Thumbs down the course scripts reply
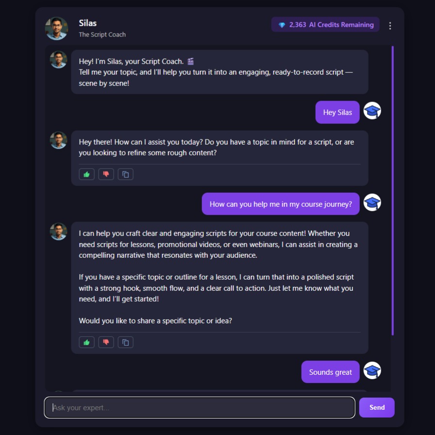Image resolution: width=435 pixels, height=435 pixels. (x=106, y=342)
